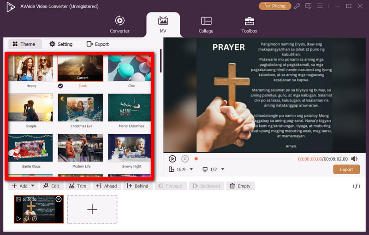Select the Merry Christmas theme thumbnail
369x235 pixels.
point(129,108)
